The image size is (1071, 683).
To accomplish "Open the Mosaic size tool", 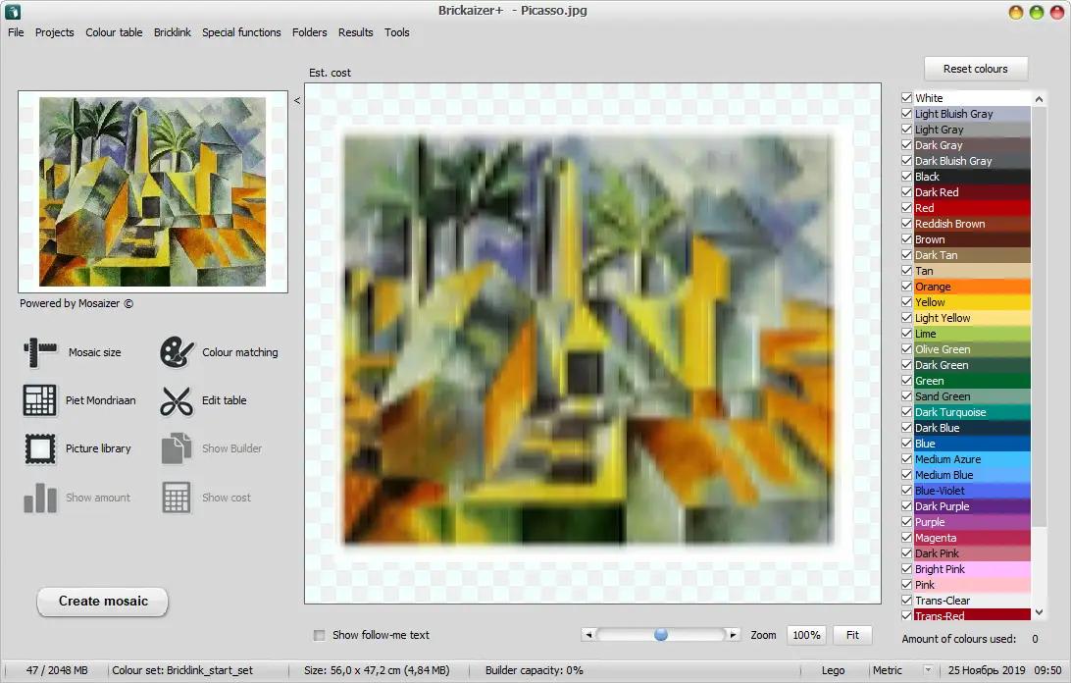I will coord(40,352).
